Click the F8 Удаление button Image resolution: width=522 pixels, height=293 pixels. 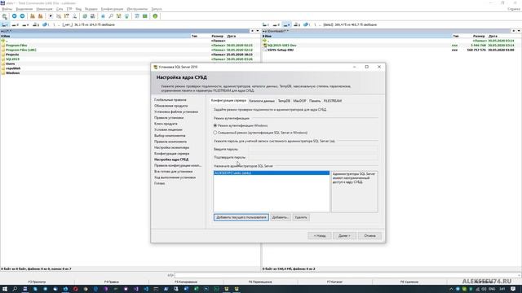pyautogui.click(x=409, y=282)
